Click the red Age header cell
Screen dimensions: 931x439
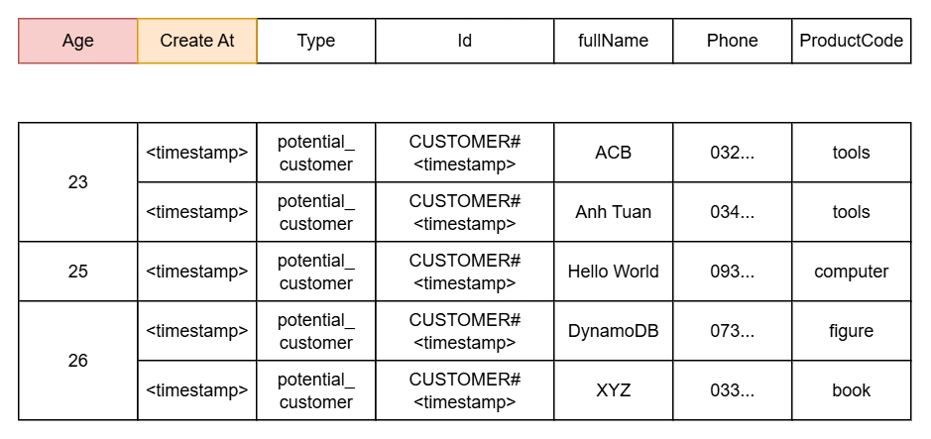(x=77, y=41)
